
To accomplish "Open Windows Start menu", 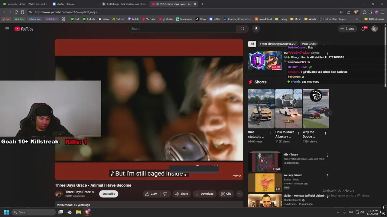I will pos(6,212).
